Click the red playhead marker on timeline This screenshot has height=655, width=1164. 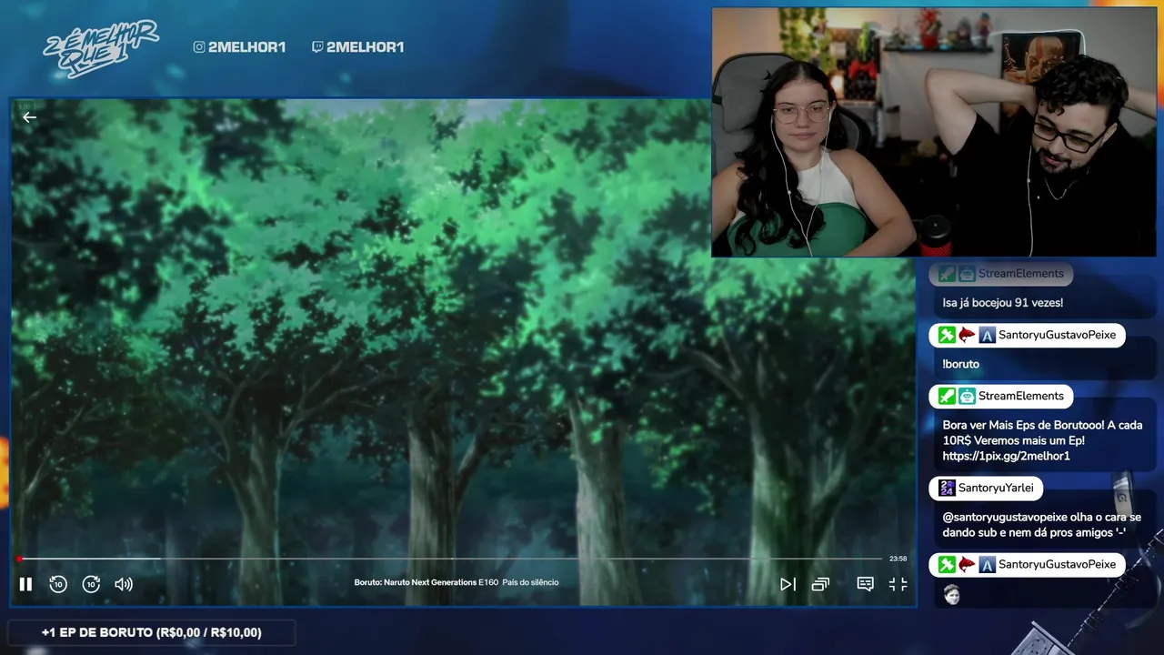tap(19, 559)
